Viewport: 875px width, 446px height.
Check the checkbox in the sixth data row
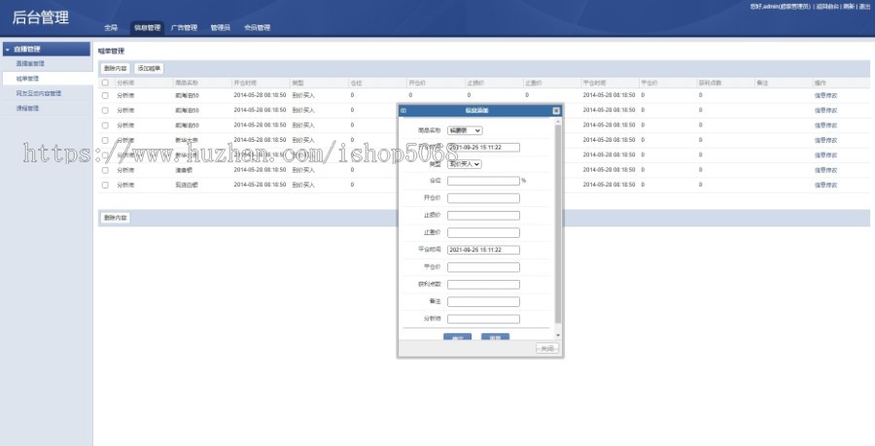tap(105, 170)
